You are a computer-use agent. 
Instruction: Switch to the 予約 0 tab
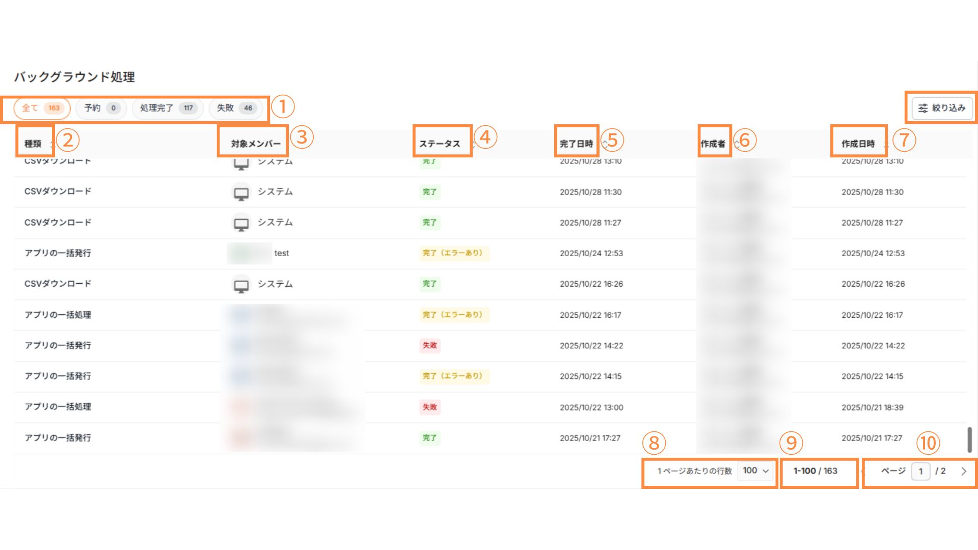coord(101,108)
